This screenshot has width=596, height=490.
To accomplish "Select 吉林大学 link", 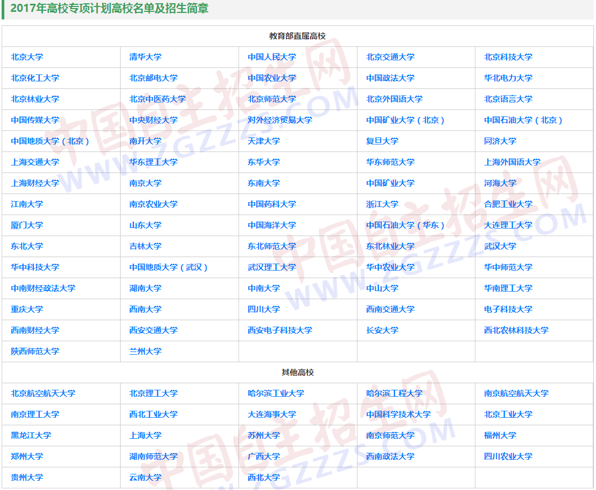I will (145, 246).
